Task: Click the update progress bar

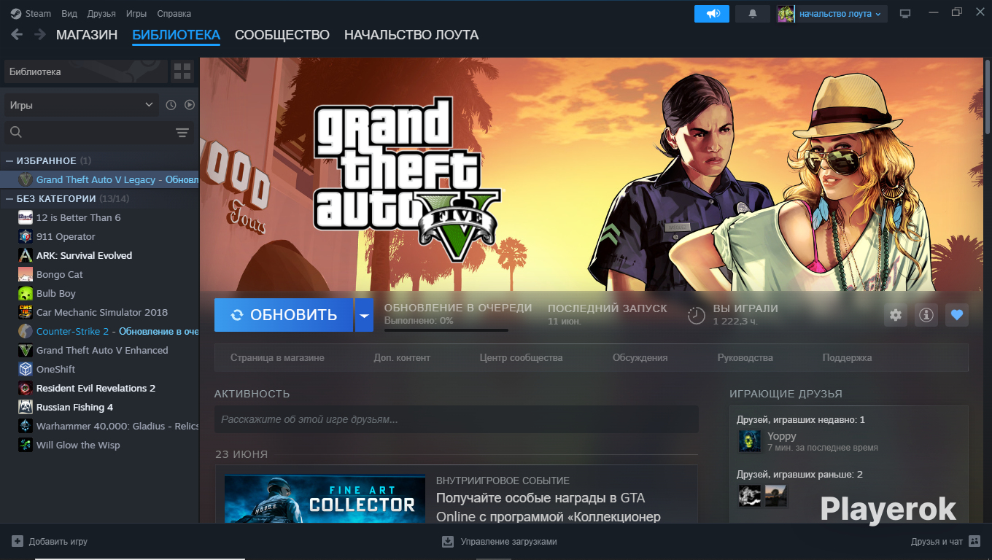Action: [446, 330]
